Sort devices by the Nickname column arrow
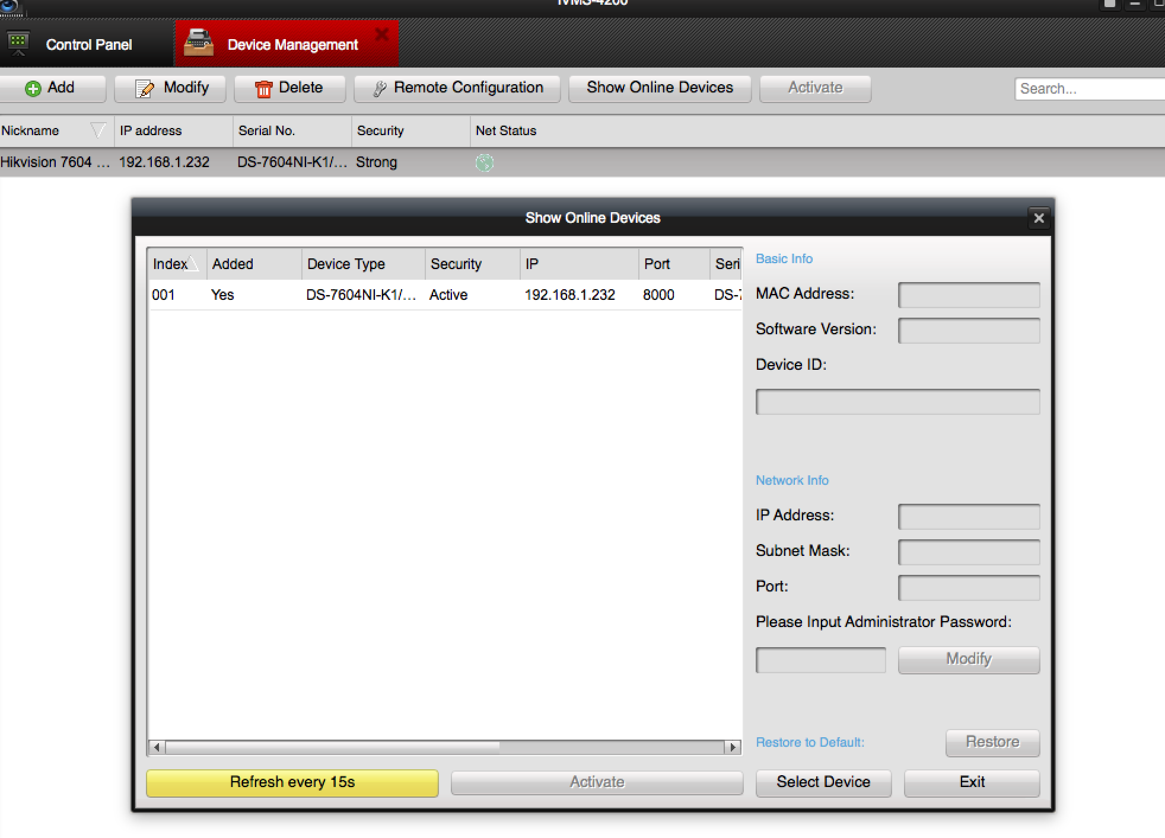 pos(98,130)
